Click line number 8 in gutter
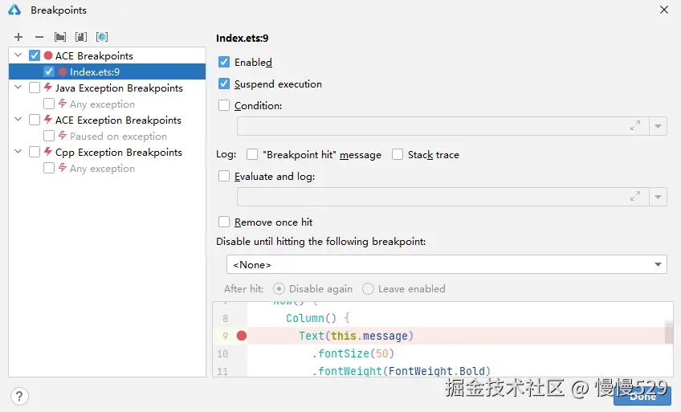Viewport: 681px width, 412px height. (x=225, y=319)
